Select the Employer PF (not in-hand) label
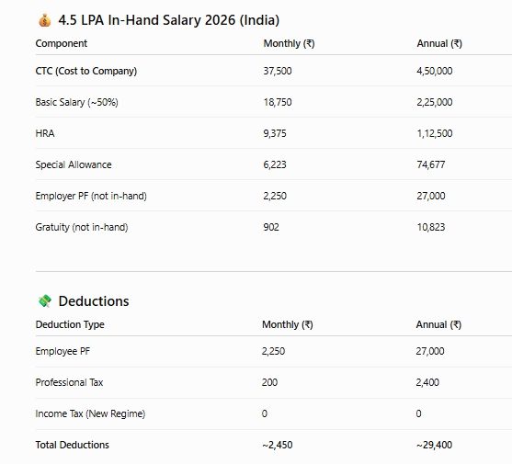 (x=91, y=196)
